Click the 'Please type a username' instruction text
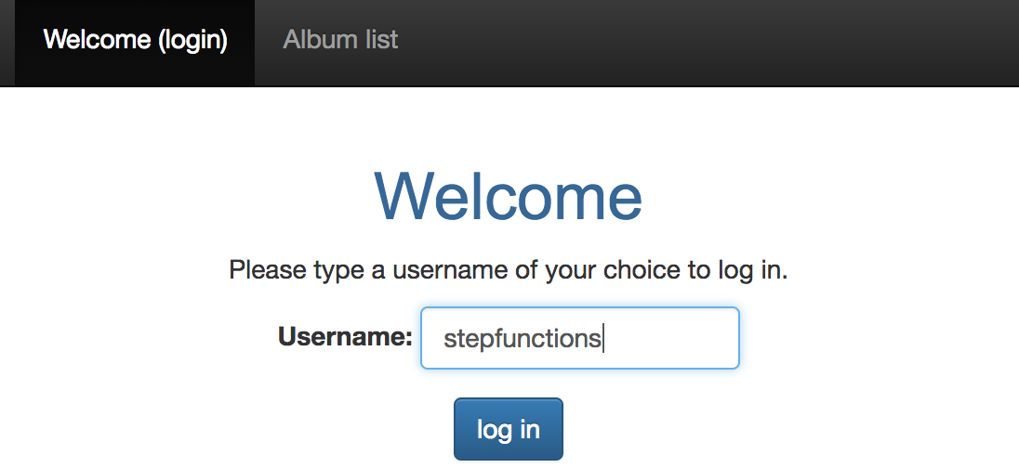 click(x=509, y=270)
